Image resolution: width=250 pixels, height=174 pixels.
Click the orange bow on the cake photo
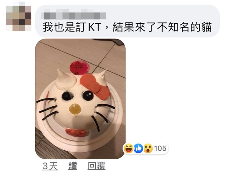tap(95, 87)
